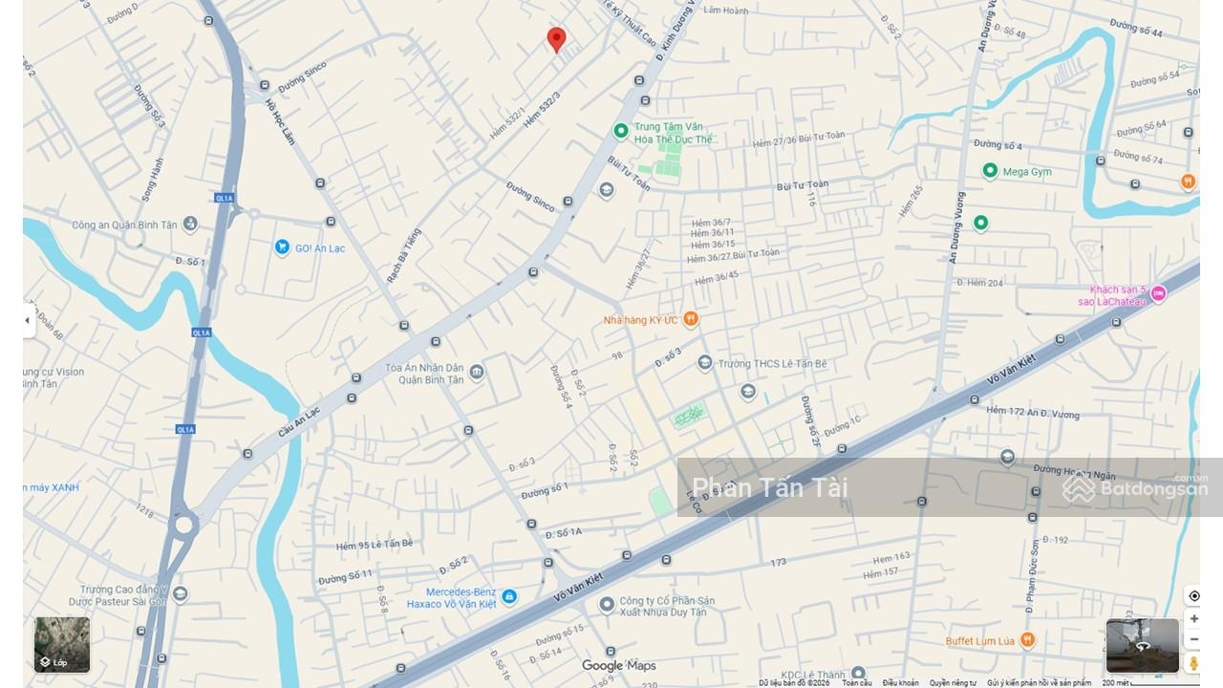The height and width of the screenshot is (688, 1223).
Task: Click the Buffet Lum Lúa restaurant icon
Action: point(1027,639)
